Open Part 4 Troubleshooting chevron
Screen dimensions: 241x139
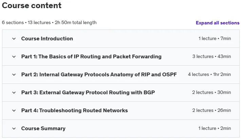tap(14, 111)
